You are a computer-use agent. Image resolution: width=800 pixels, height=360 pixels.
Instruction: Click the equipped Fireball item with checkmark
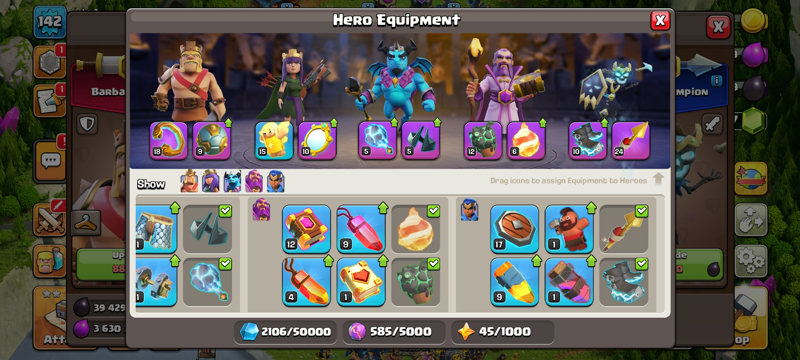point(416,229)
